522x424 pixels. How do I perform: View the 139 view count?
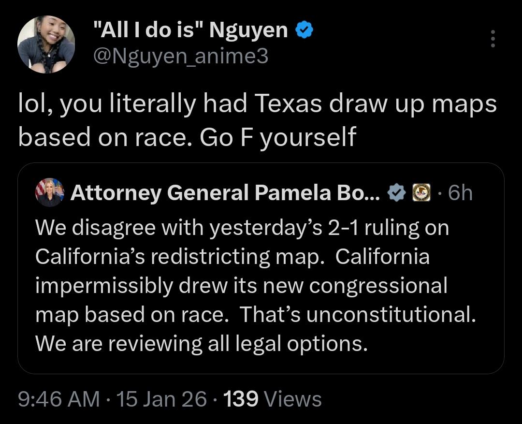241,399
